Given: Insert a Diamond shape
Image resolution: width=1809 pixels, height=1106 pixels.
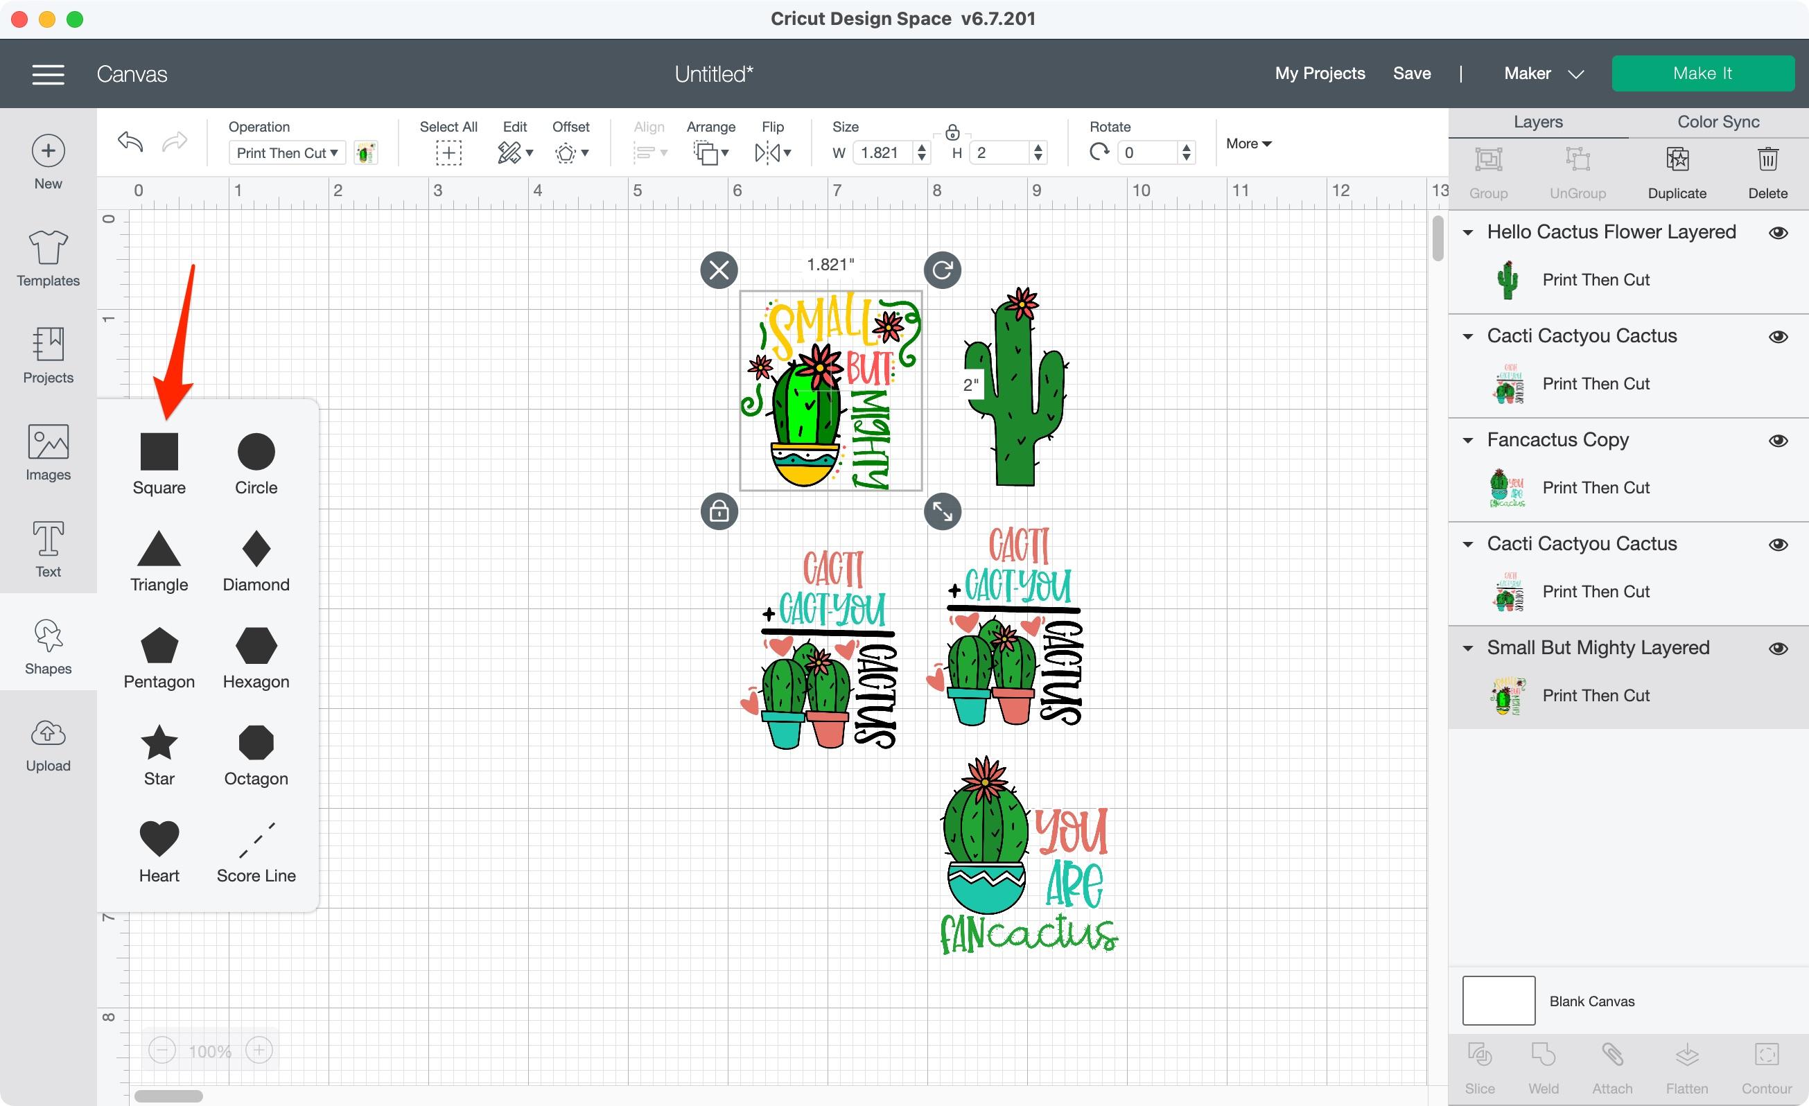Looking at the screenshot, I should click(x=256, y=561).
